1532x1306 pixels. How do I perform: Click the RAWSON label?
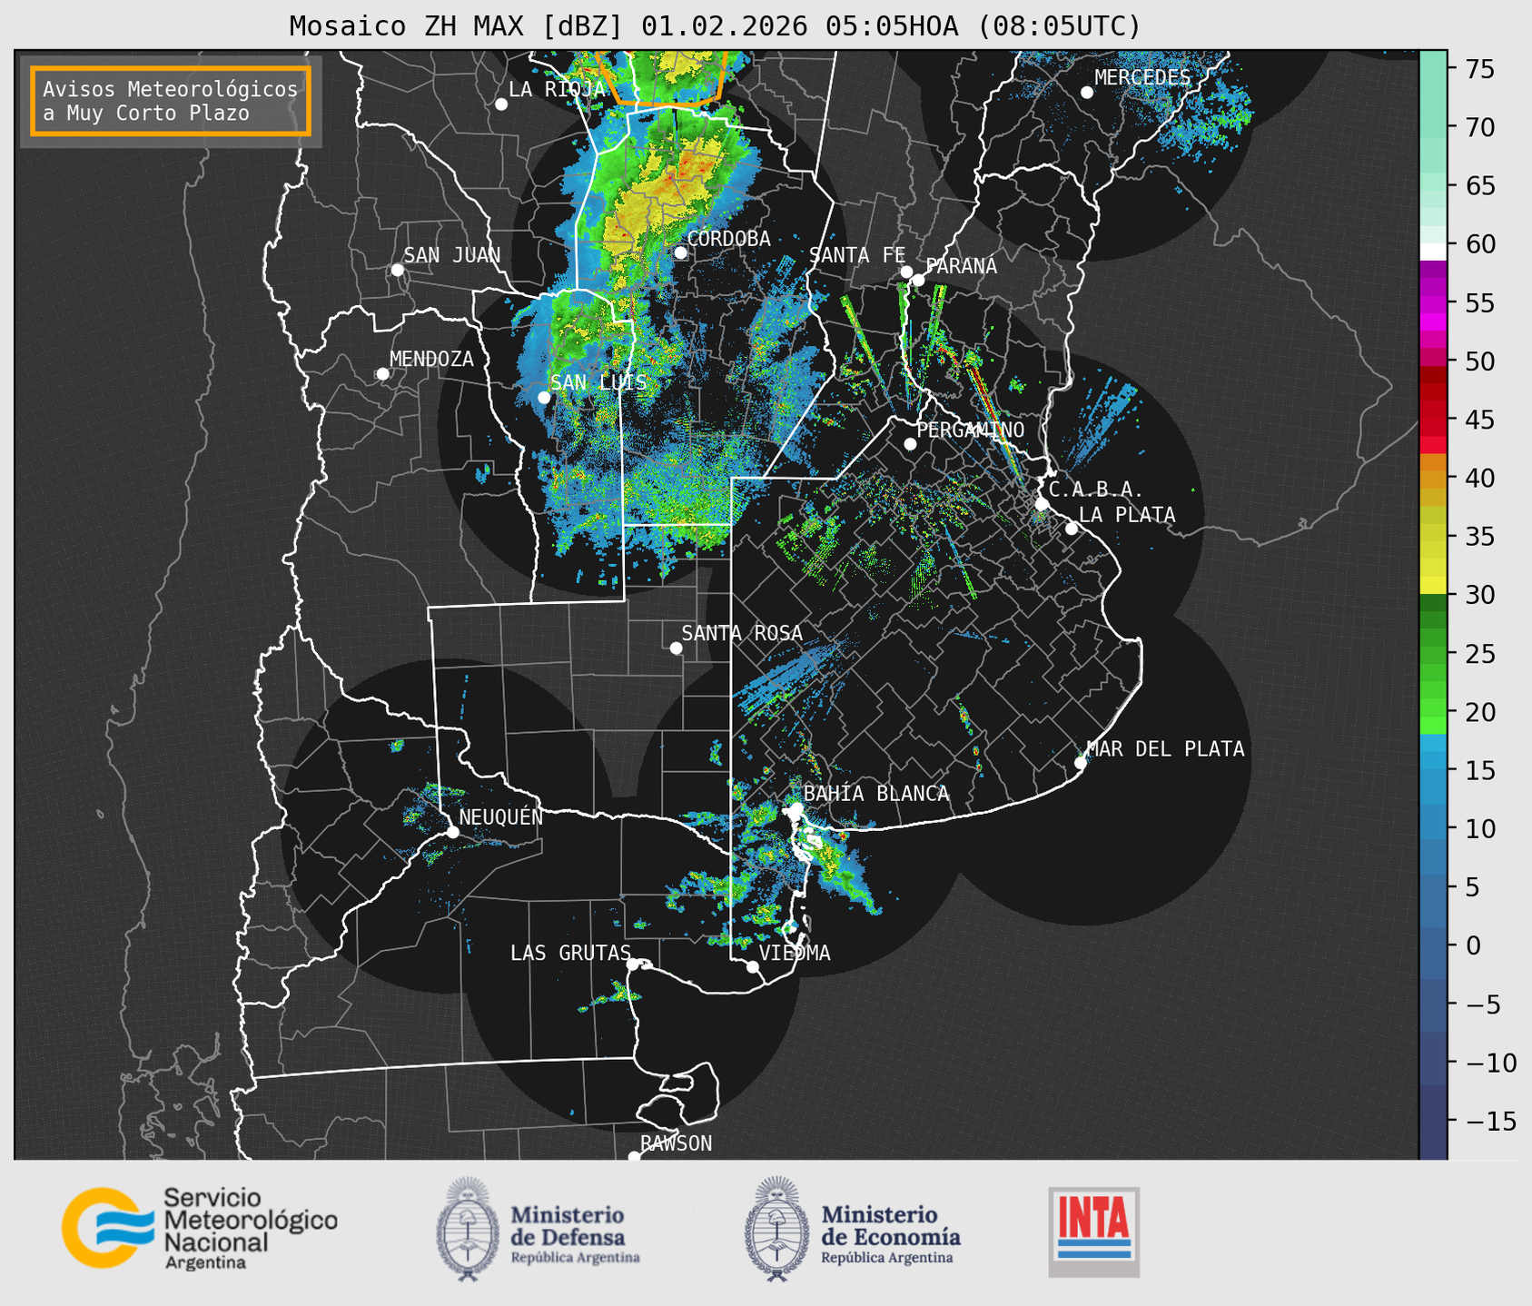tap(676, 1143)
